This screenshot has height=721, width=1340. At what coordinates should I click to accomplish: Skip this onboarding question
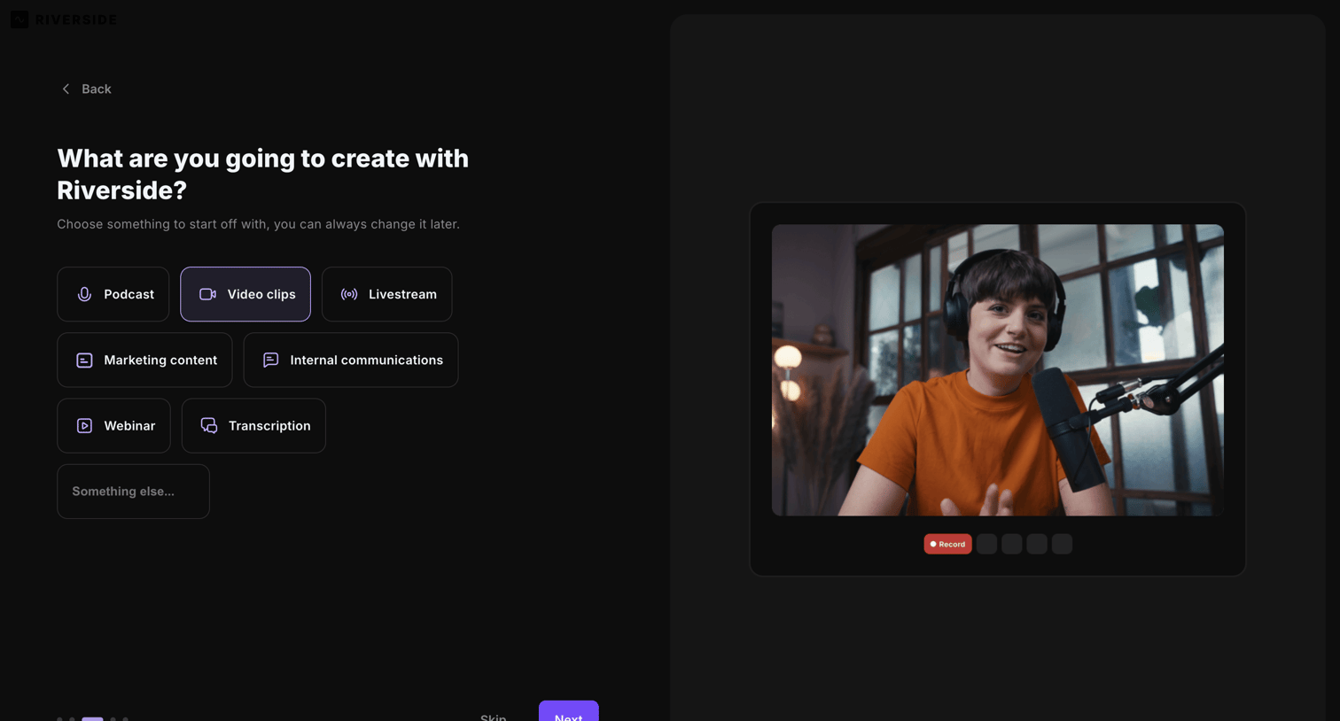pyautogui.click(x=494, y=716)
